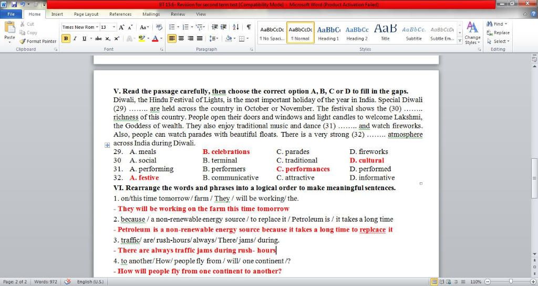Screen dimensions: 538x286
Task: Click the Cut scissors icon
Action: 22,24
